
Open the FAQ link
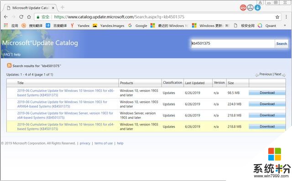pos(7,55)
